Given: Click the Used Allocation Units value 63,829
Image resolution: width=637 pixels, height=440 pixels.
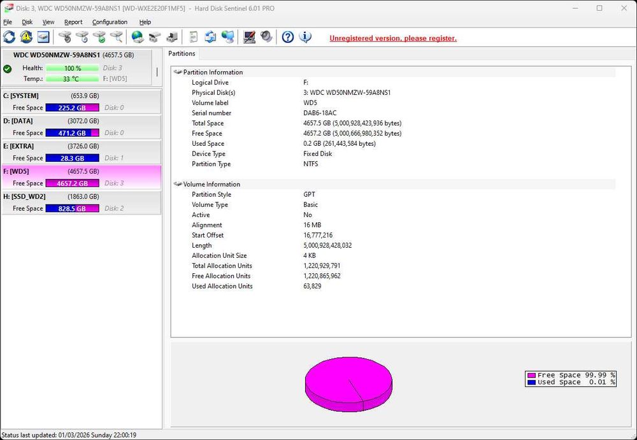Looking at the screenshot, I should tap(312, 286).
